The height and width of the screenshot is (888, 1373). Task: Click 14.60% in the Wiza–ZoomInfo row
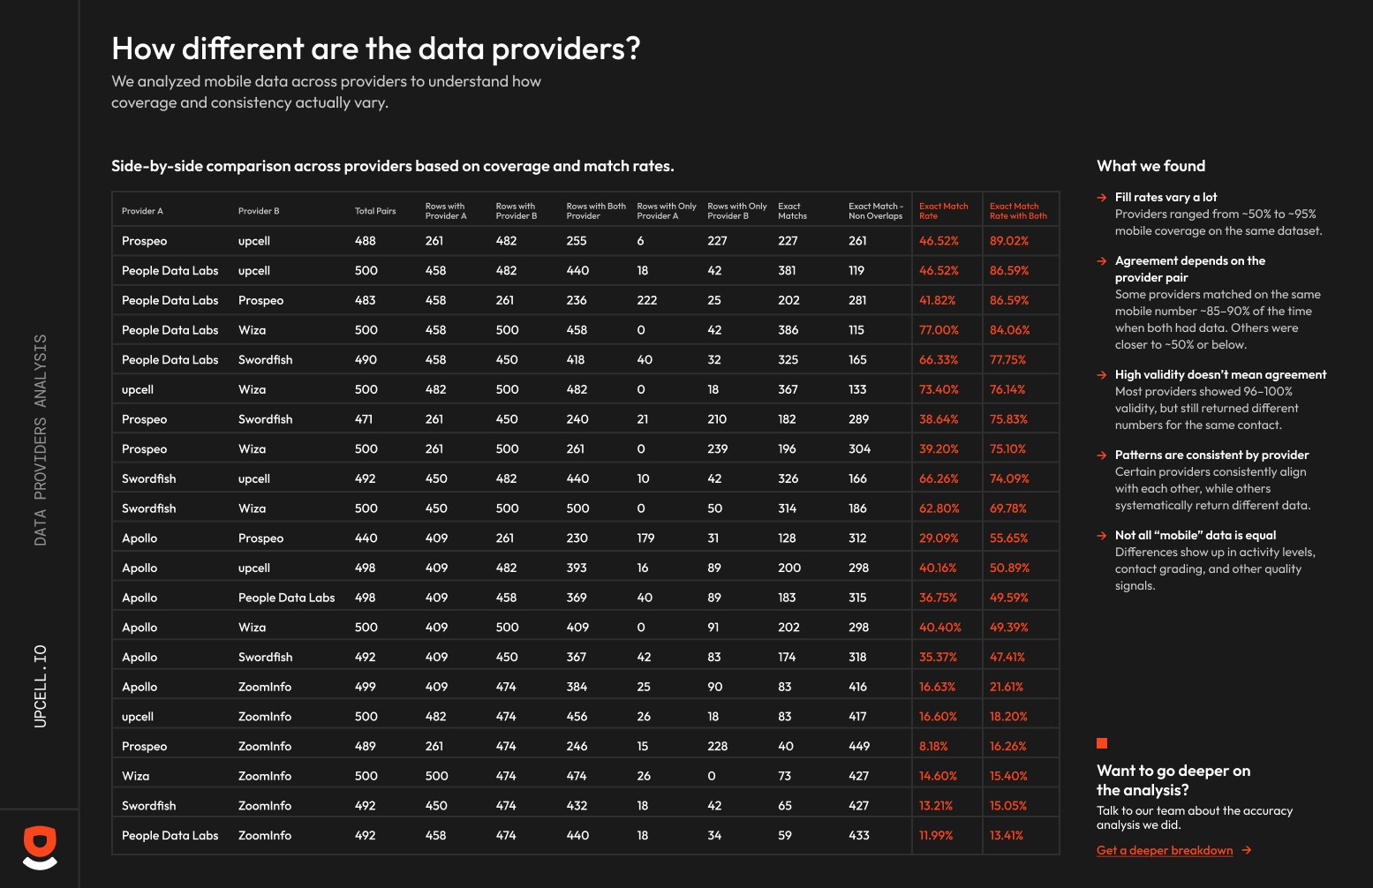click(938, 776)
